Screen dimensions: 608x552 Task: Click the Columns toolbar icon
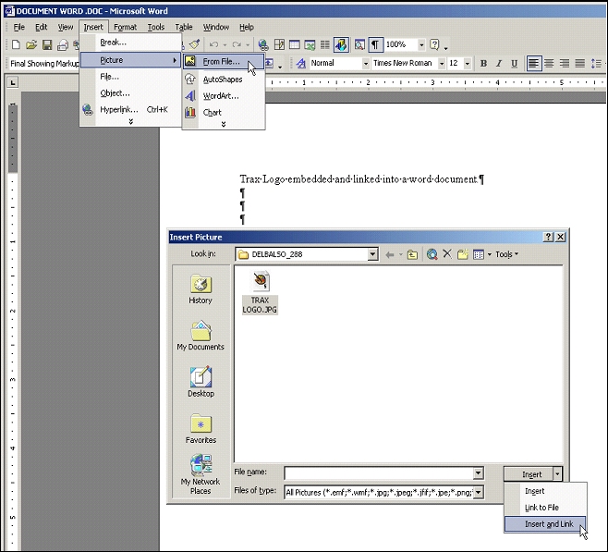click(x=325, y=44)
